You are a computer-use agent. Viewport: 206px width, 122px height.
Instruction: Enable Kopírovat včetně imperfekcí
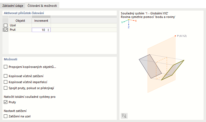(x=6, y=82)
